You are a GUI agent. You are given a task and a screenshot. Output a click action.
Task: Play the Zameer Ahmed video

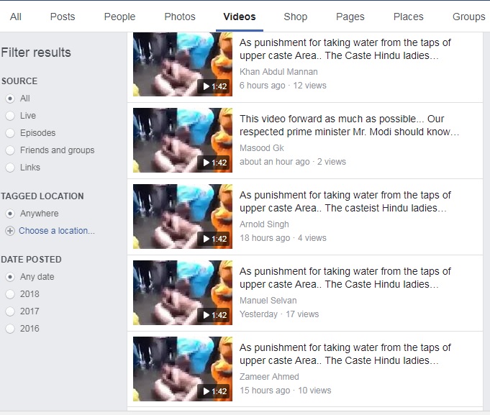183,369
